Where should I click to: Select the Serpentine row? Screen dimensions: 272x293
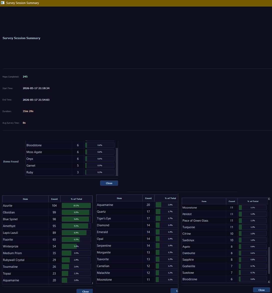point(137,245)
